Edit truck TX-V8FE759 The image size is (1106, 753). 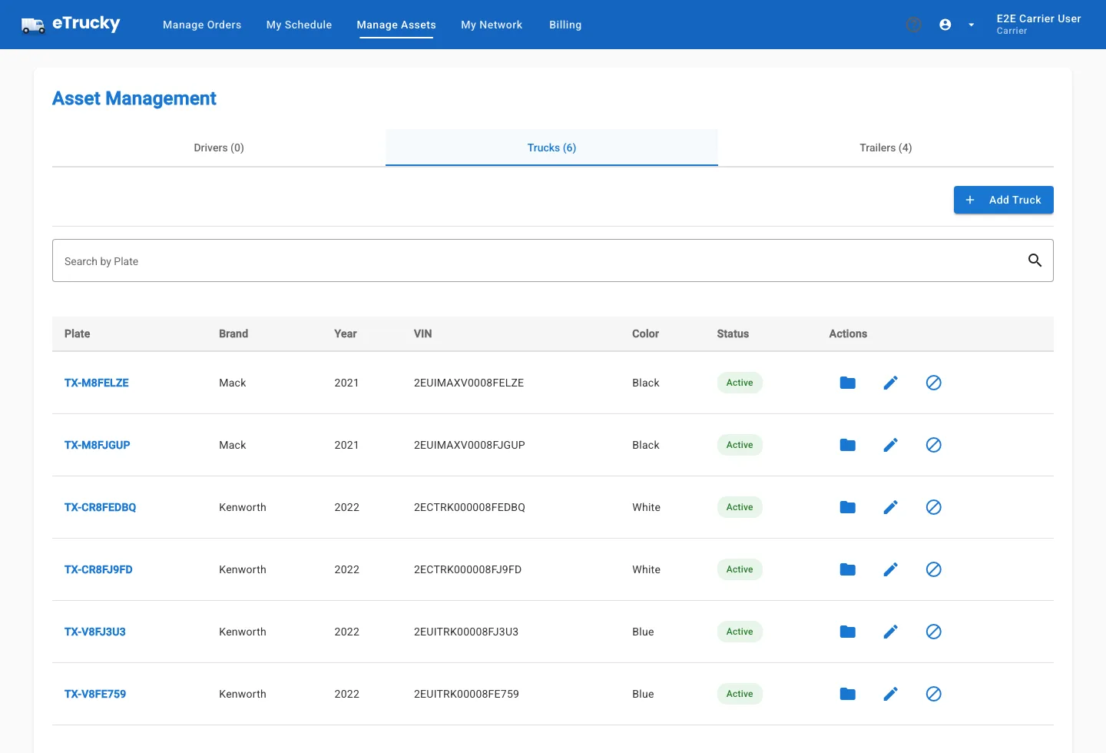point(891,694)
